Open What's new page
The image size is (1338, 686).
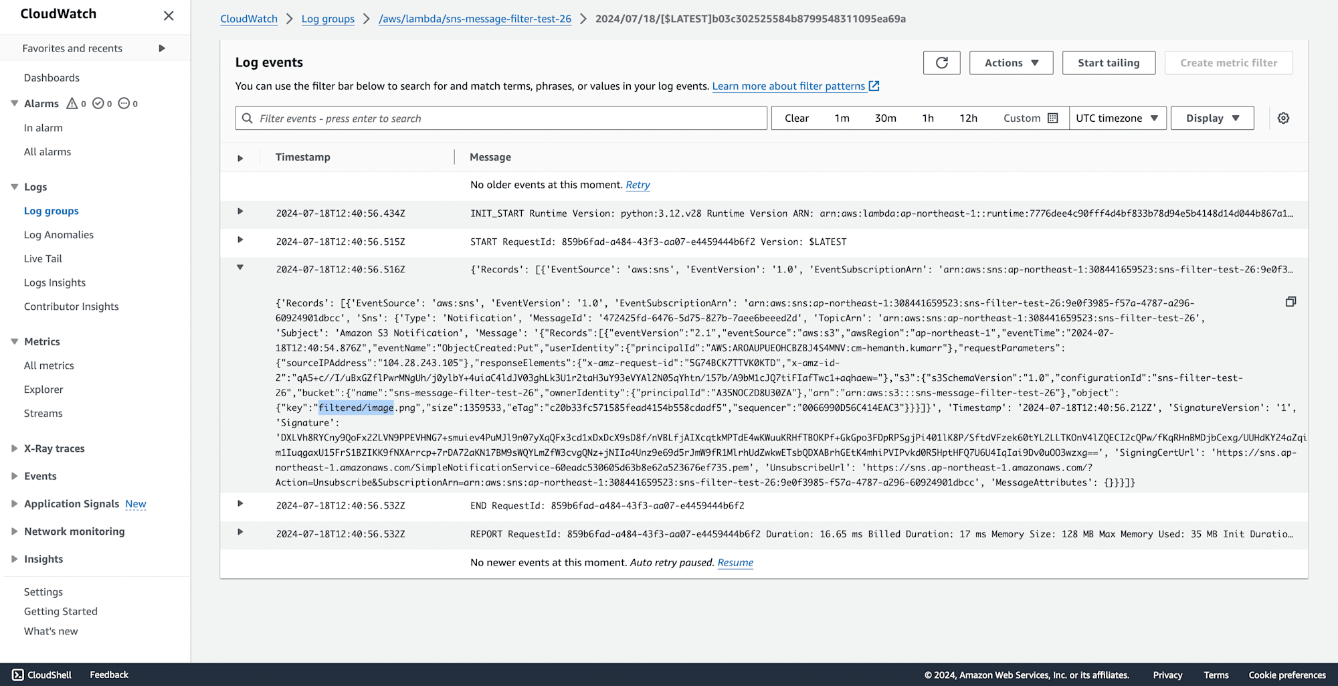[51, 631]
